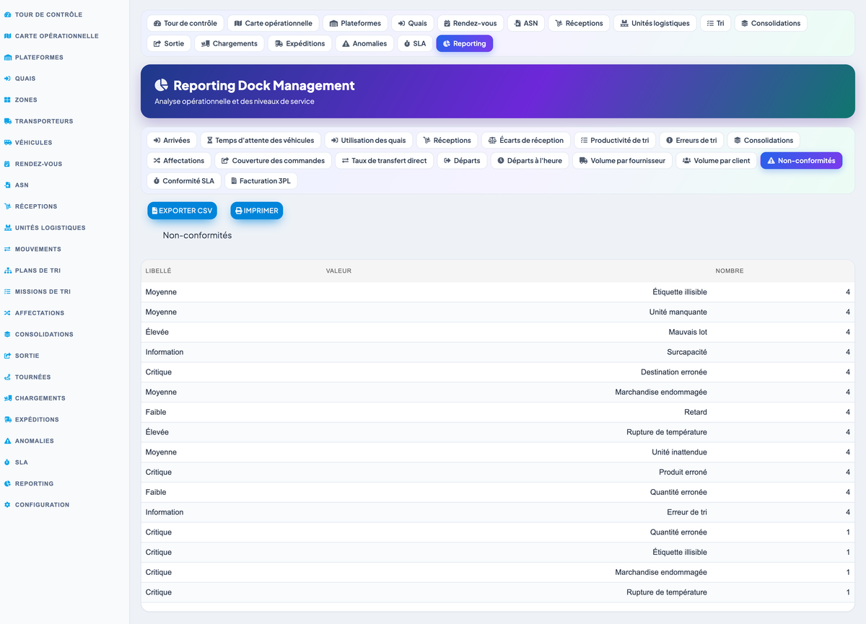Open the Arrivées report tab
This screenshot has height=624, width=866.
[172, 140]
